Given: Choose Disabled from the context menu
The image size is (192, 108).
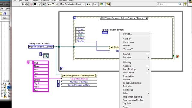Looking at the screenshot, I should pyautogui.click(x=135, y=79).
